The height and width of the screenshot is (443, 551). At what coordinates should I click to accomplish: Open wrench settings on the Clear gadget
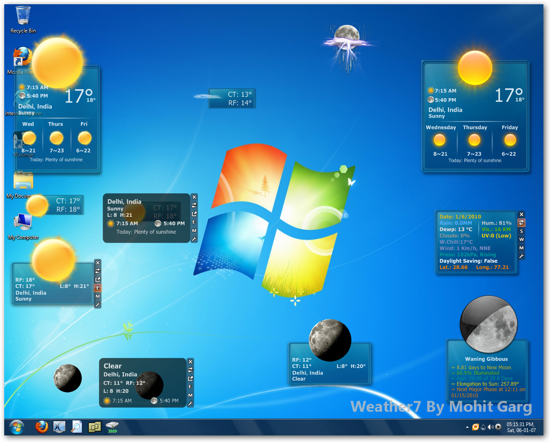click(x=190, y=403)
